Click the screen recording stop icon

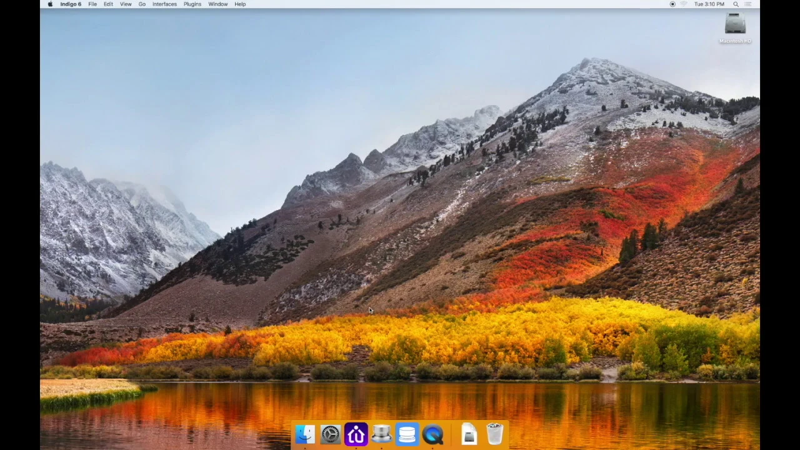(x=672, y=4)
